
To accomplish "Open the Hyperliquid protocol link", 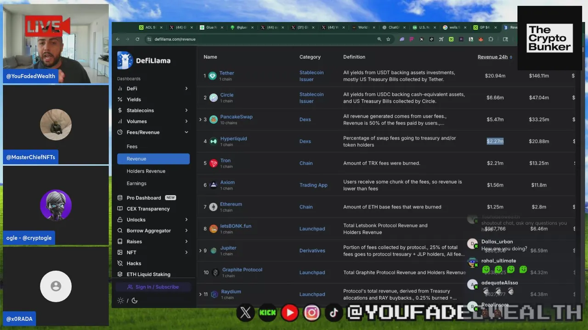I will [233, 138].
